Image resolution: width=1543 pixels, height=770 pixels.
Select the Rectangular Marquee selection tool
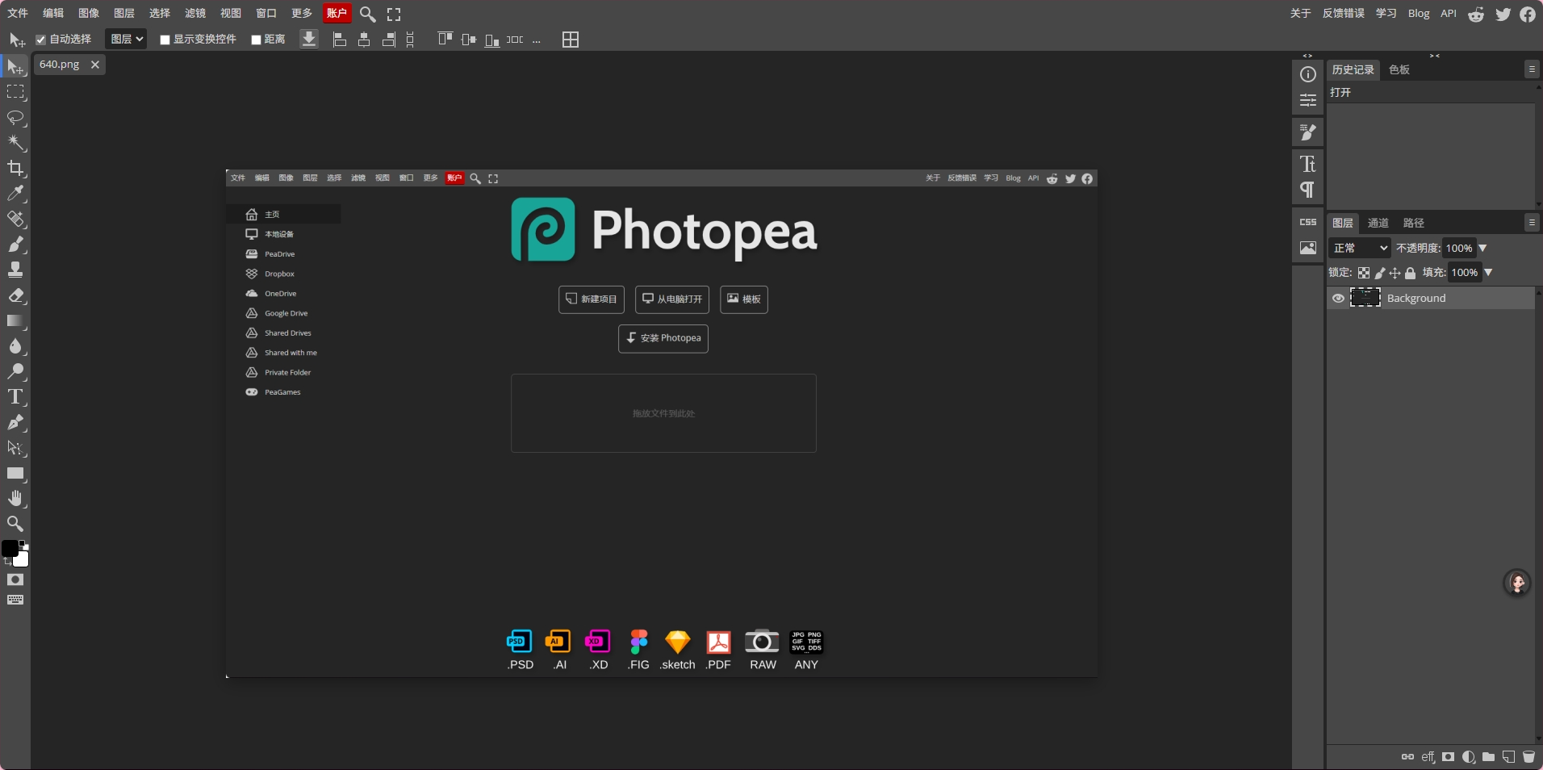point(15,92)
